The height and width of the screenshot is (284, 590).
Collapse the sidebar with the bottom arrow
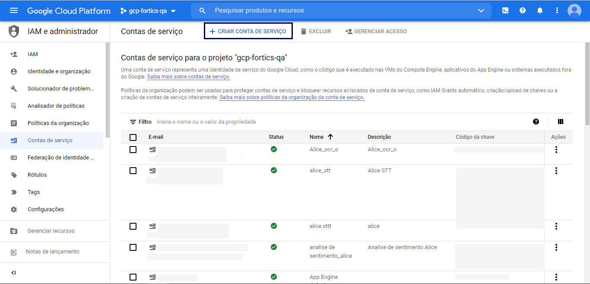click(13, 273)
